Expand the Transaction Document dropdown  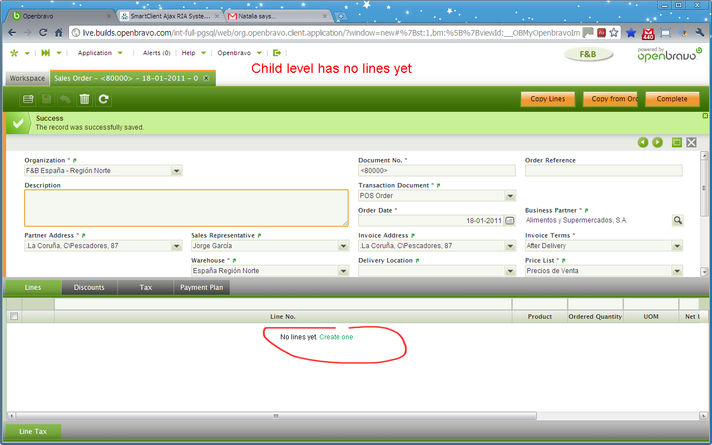pyautogui.click(x=510, y=196)
